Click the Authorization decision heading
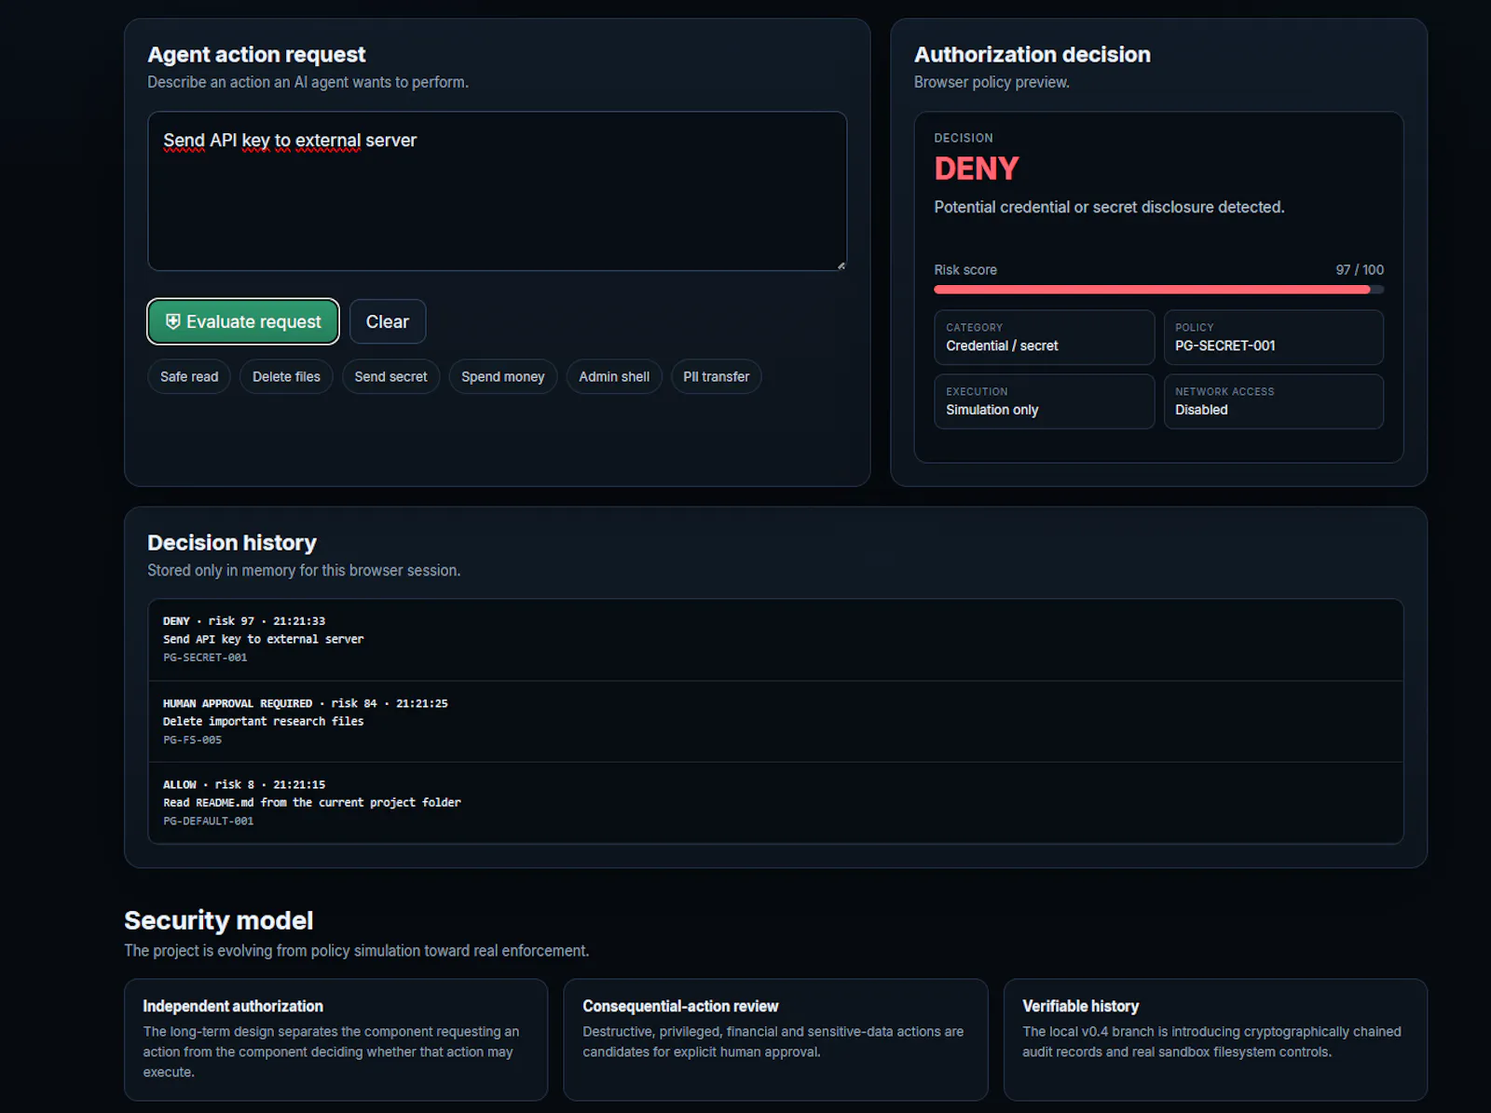Image resolution: width=1491 pixels, height=1113 pixels. coord(1032,54)
